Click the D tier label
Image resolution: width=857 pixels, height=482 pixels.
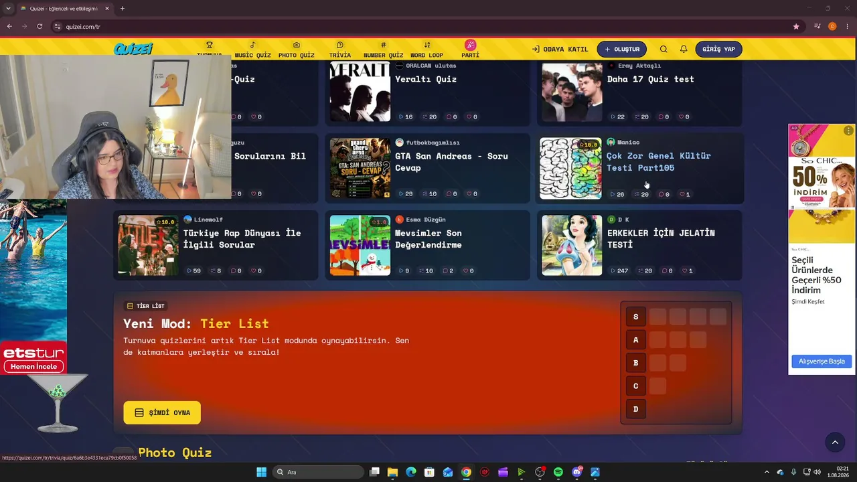(x=636, y=409)
